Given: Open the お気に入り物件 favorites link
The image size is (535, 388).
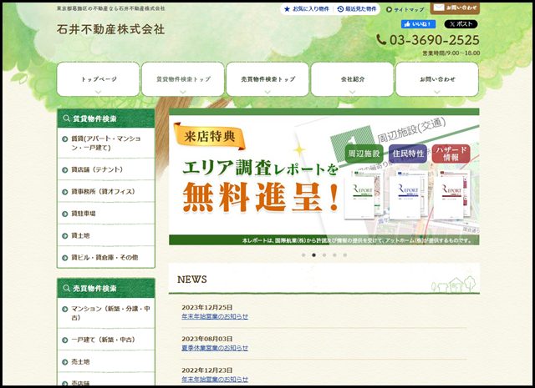Looking at the screenshot, I should pos(306,9).
